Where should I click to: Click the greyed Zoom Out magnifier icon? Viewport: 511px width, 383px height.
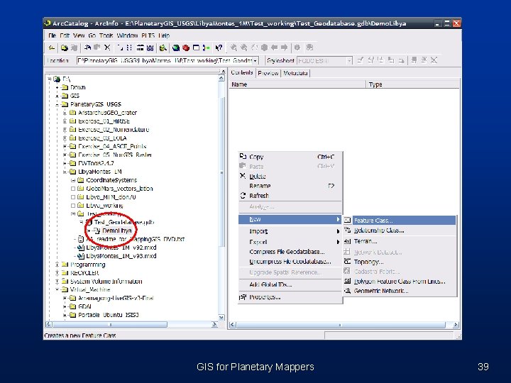[x=243, y=48]
